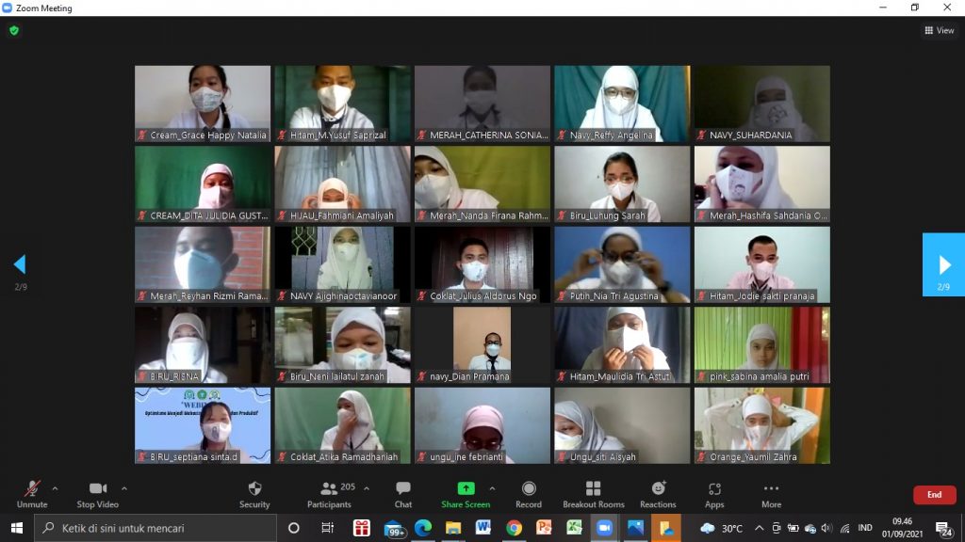Image resolution: width=965 pixels, height=542 pixels.
Task: Expand video options arrow beside Stop Video
Action: pyautogui.click(x=124, y=488)
